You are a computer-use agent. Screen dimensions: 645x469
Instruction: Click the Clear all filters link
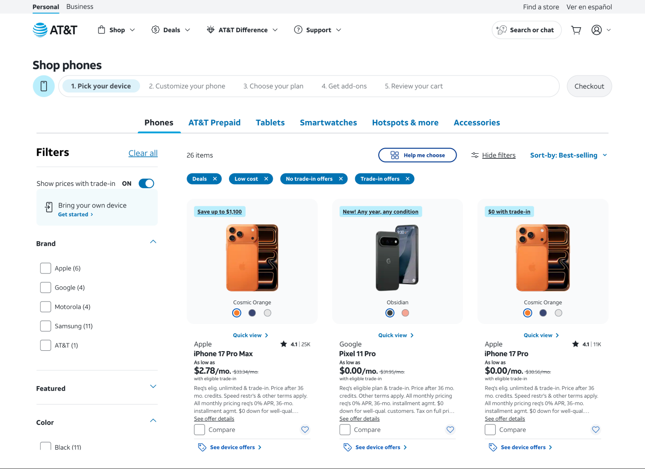point(143,153)
